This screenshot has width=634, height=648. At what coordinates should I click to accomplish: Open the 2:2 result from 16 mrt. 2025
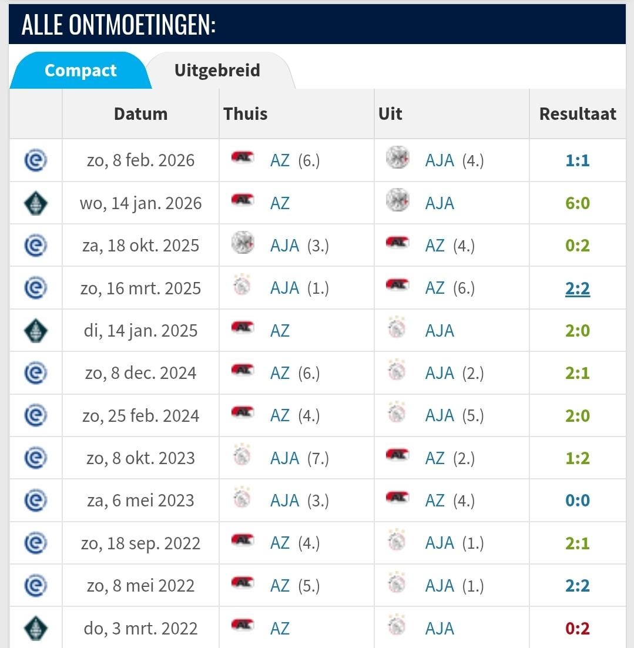click(577, 288)
